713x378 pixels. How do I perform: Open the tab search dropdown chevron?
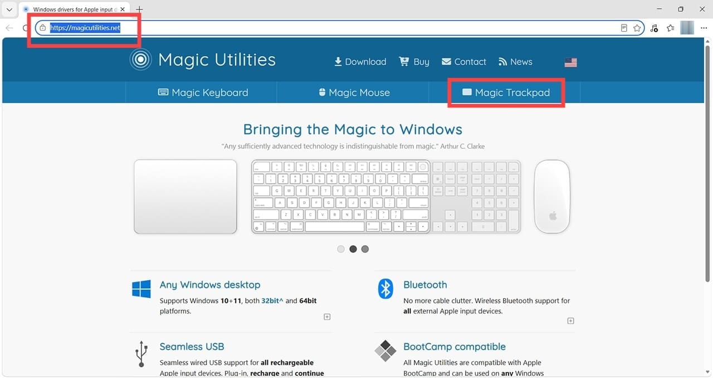pyautogui.click(x=9, y=9)
